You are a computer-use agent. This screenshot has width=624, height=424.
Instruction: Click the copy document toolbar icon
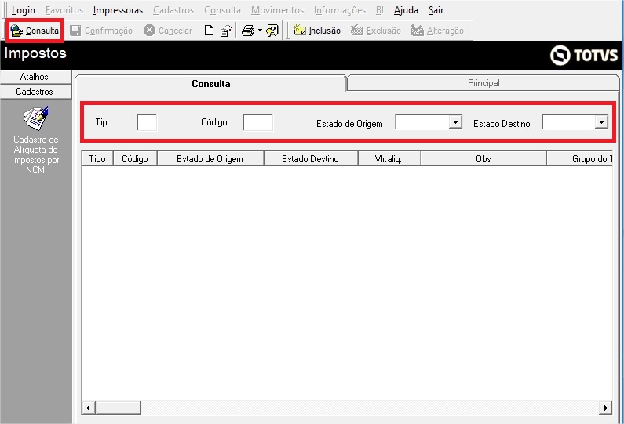coord(226,31)
